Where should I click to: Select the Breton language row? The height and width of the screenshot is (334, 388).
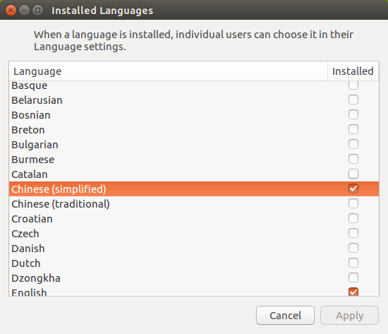click(194, 130)
